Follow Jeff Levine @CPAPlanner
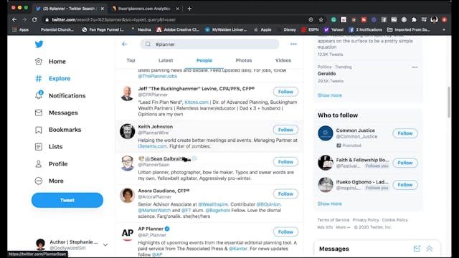 [x=285, y=92]
